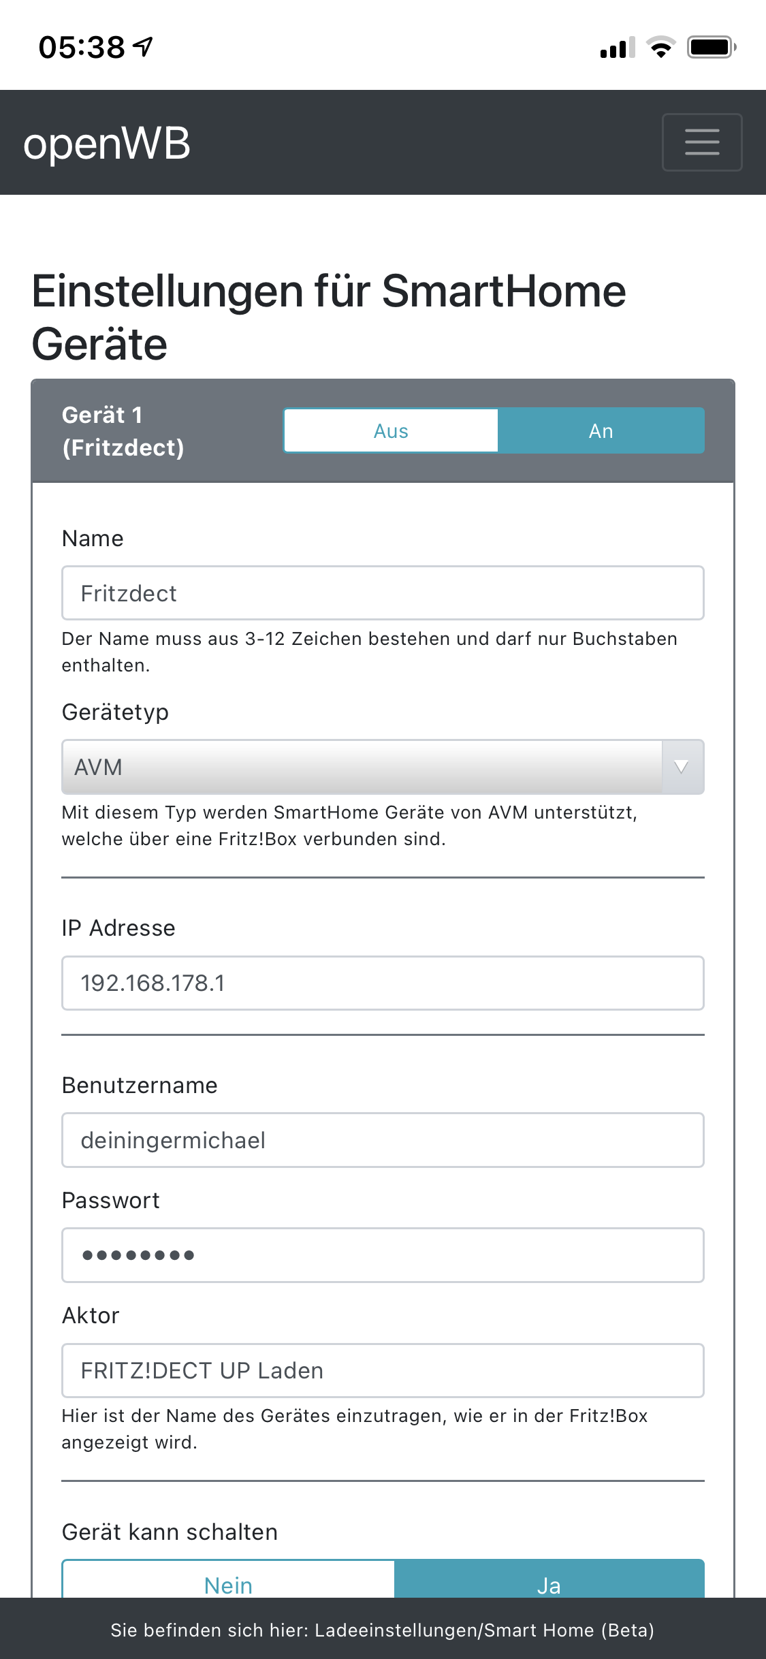
Task: Tap the cellular signal bars icon
Action: click(x=617, y=48)
